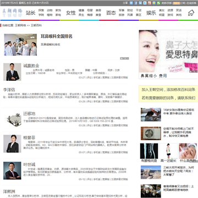The image size is (198, 198).
Task: Open the 娱乐 navigation category
Action: point(151,13)
